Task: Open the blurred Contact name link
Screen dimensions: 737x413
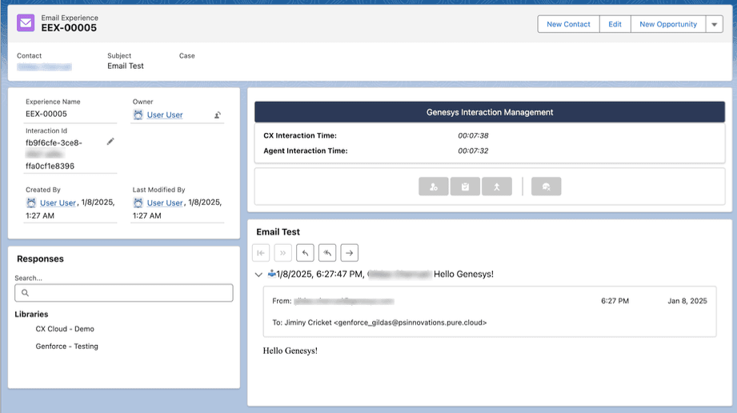Action: click(x=44, y=66)
